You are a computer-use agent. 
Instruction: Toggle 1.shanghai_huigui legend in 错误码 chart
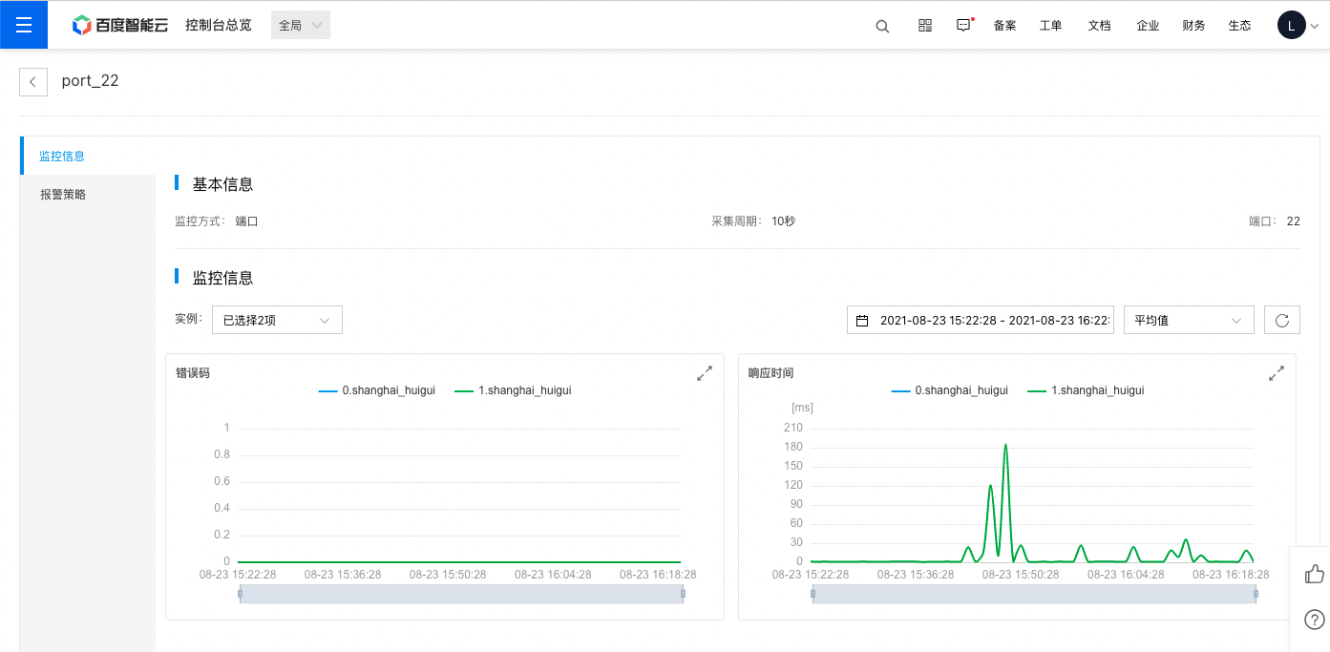[514, 390]
